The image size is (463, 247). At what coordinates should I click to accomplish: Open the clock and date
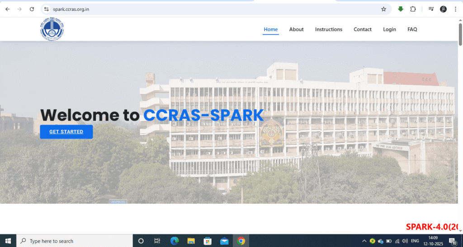tap(433, 241)
